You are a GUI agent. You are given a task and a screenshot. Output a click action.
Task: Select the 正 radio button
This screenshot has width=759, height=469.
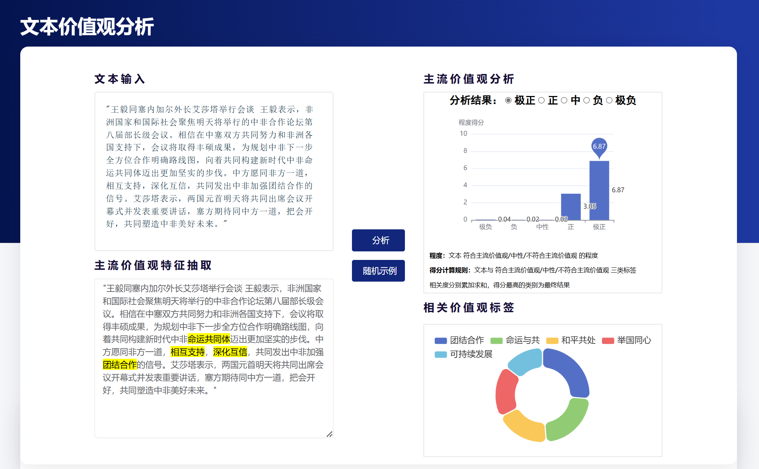coord(541,101)
